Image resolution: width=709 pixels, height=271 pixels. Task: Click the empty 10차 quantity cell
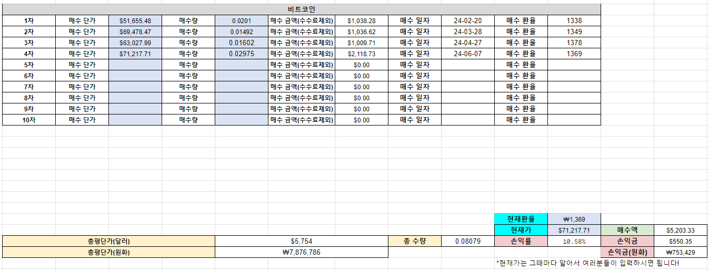tap(242, 120)
